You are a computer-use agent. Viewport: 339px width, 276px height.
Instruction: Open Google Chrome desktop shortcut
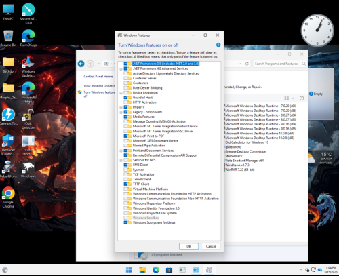coord(8,197)
